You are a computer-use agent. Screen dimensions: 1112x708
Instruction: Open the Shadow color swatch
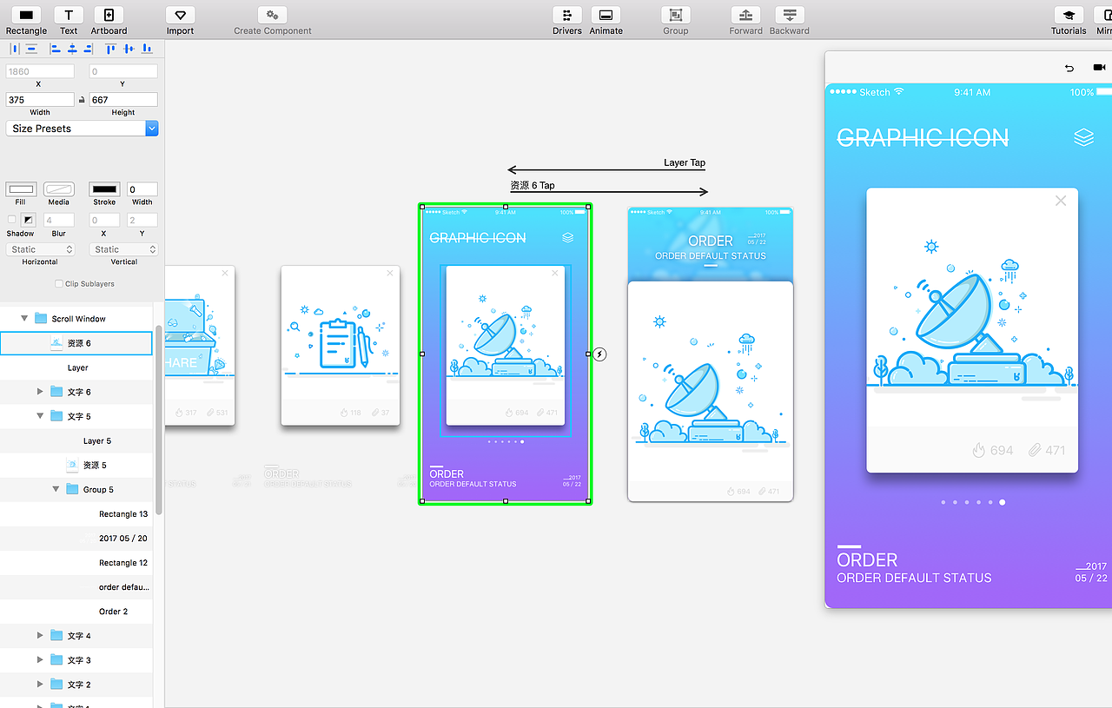(28, 221)
